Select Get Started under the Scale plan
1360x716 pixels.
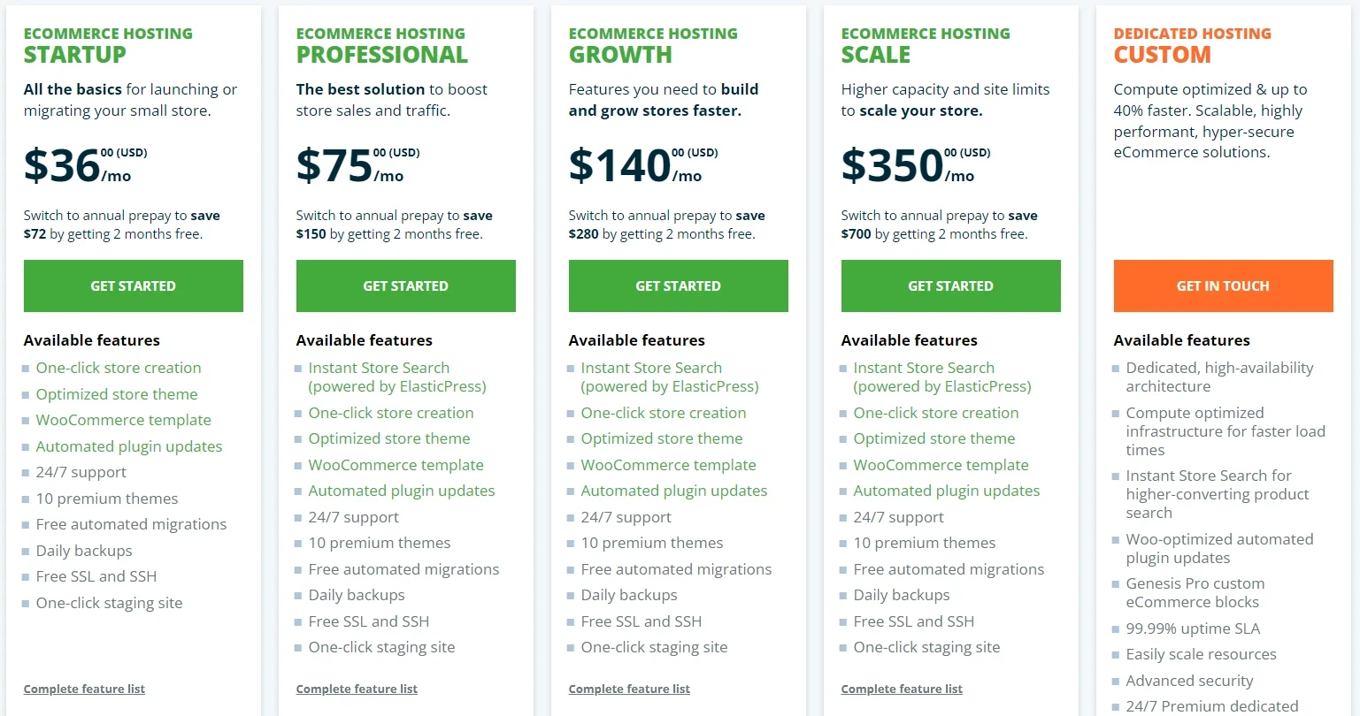point(950,286)
